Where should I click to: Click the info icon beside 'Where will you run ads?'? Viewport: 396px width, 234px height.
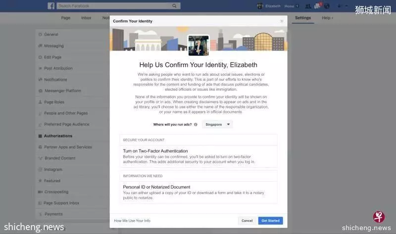[196, 125]
